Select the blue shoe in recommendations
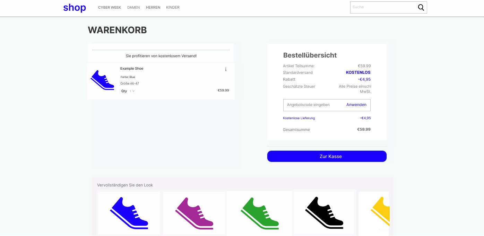 point(129,213)
